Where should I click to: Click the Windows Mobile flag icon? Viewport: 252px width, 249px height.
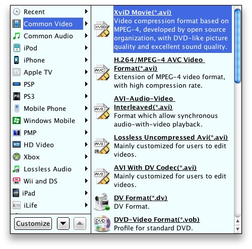(17, 120)
